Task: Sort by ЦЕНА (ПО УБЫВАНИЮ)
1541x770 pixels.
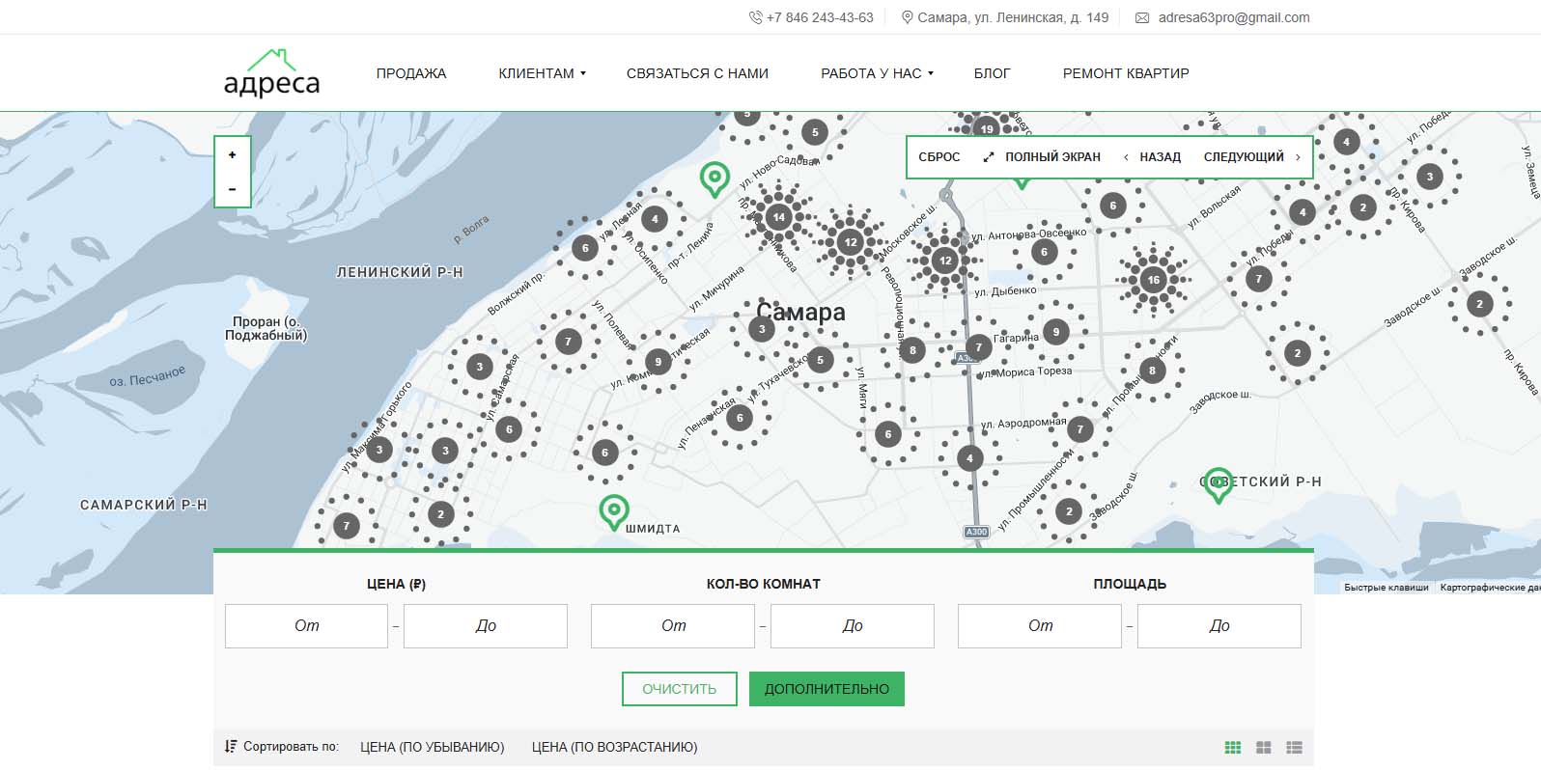Action: pos(432,747)
